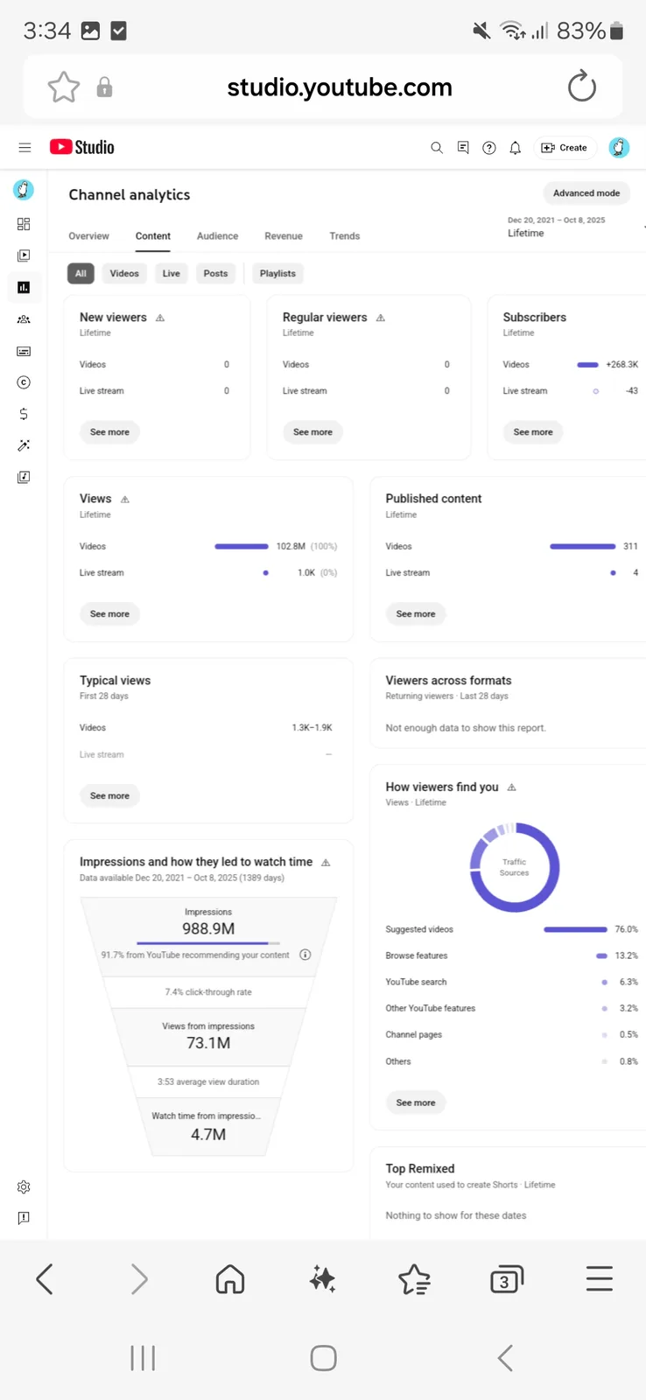Select the Videos filter chip
This screenshot has height=1400, width=646.
[x=124, y=274]
